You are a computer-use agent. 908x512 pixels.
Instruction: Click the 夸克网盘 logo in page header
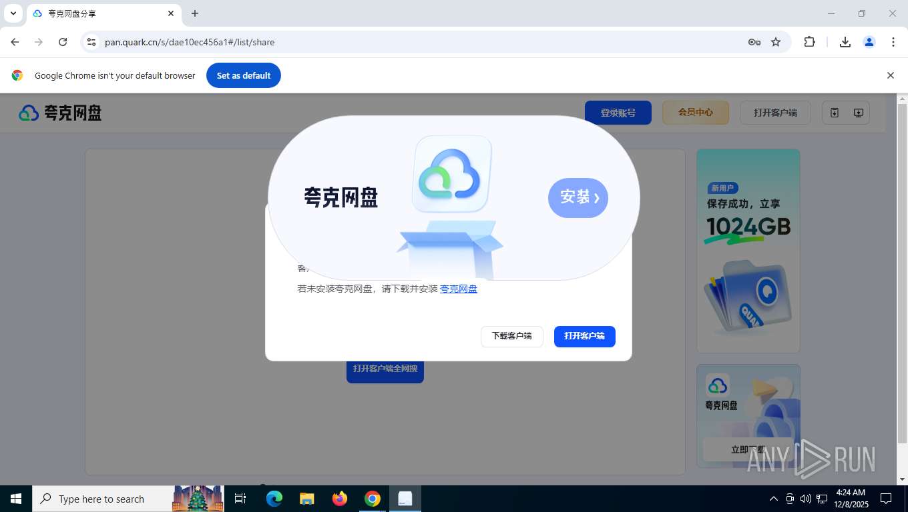(x=60, y=113)
